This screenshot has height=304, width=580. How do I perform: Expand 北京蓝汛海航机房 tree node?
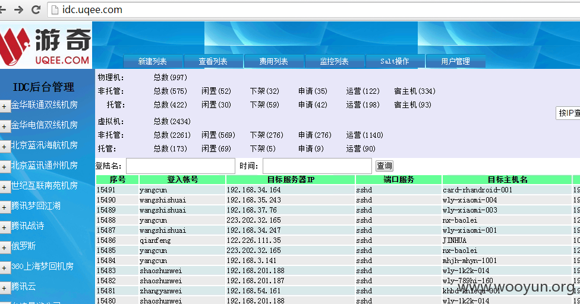(x=4, y=147)
